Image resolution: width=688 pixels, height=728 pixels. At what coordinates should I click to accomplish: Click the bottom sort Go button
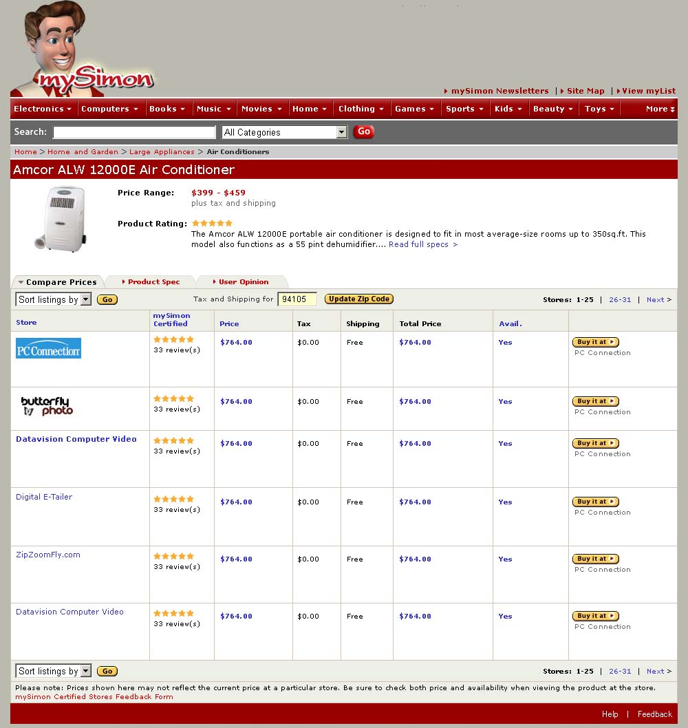[x=107, y=671]
